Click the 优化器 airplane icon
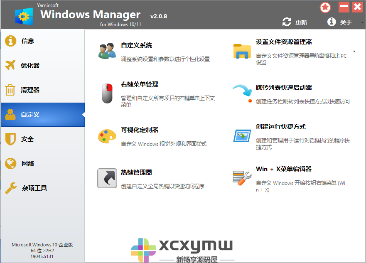 (x=10, y=65)
